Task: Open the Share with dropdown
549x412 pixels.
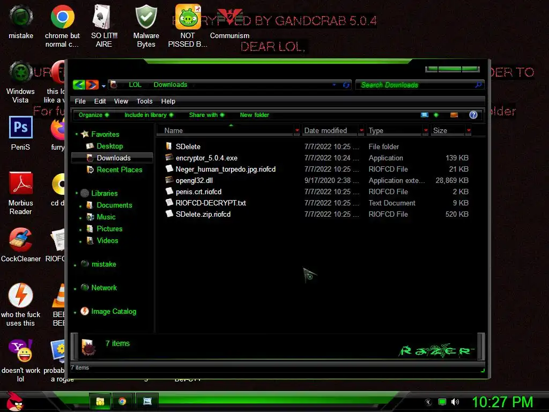Action: click(x=206, y=115)
